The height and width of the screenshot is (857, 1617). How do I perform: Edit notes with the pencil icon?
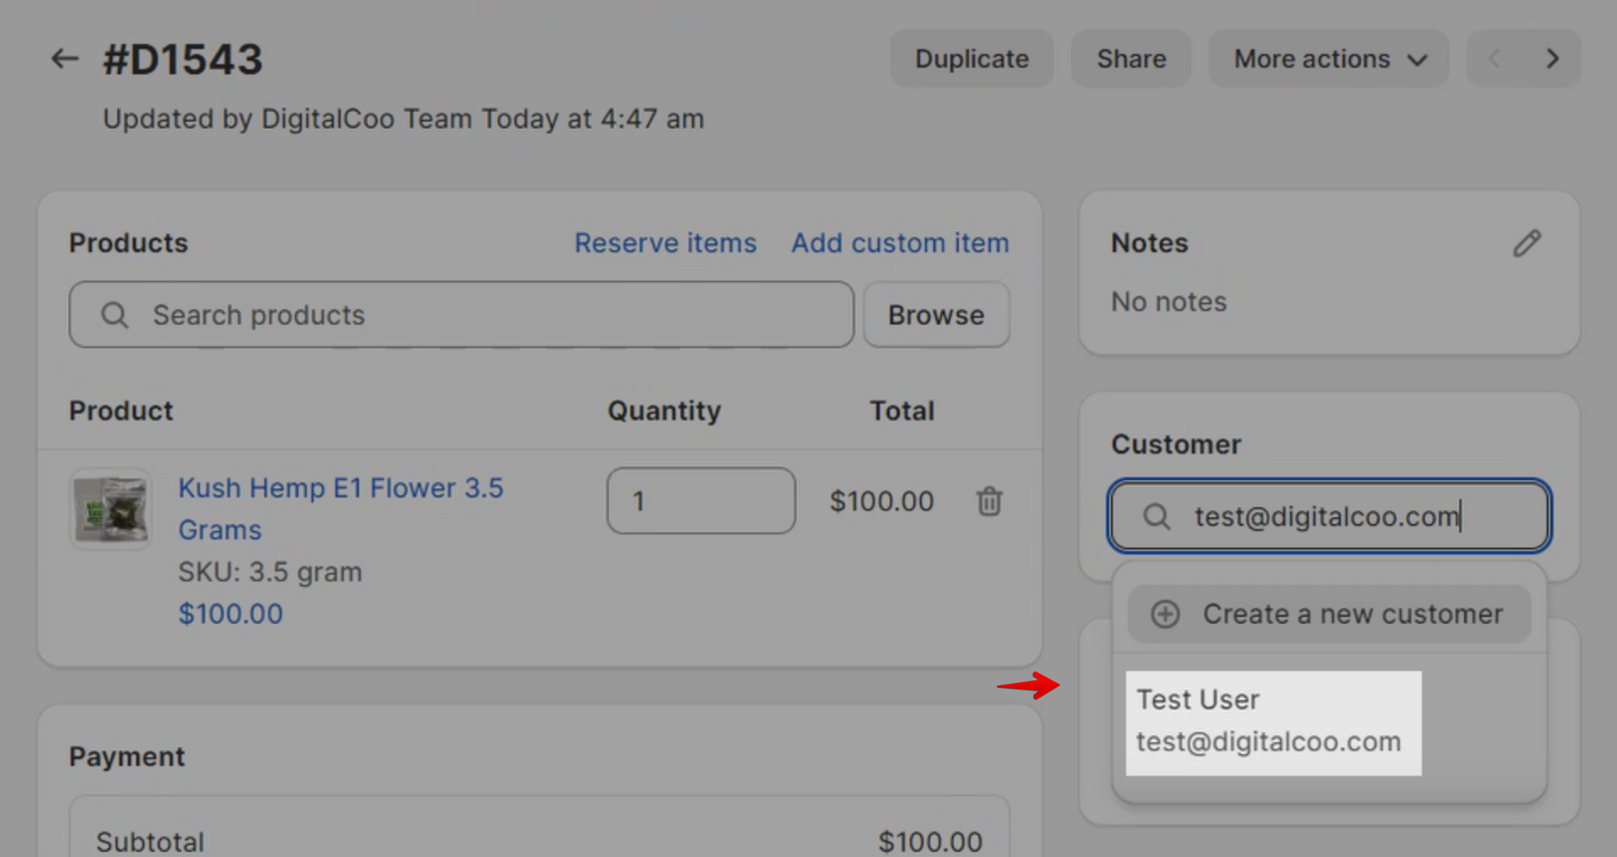(1526, 243)
